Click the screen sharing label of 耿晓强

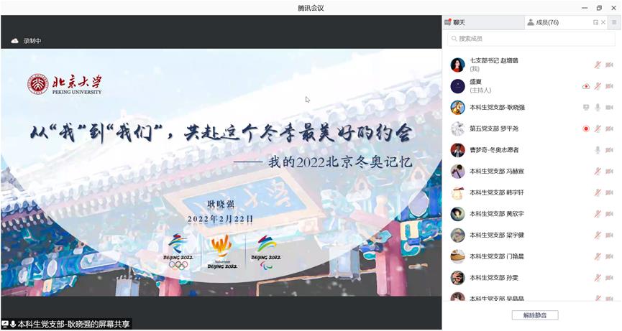click(x=66, y=325)
